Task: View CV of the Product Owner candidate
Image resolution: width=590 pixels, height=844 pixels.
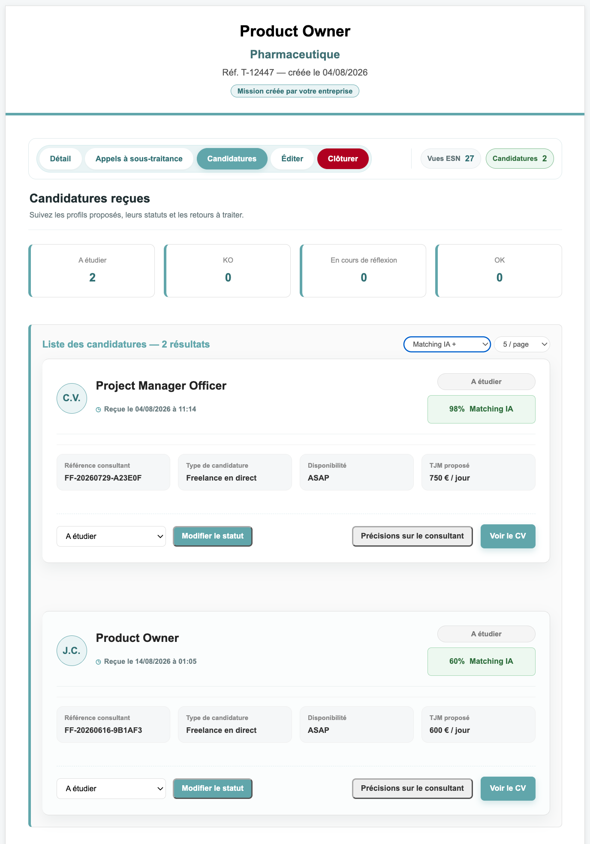Action: pyautogui.click(x=508, y=789)
